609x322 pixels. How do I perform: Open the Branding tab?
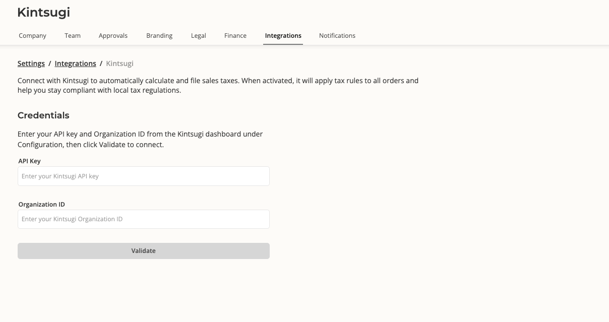[159, 36]
